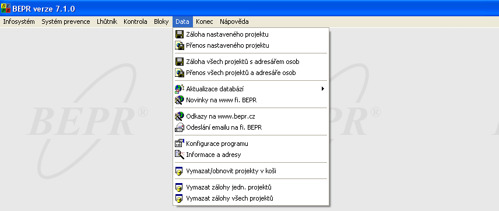
Task: Choose Záloha nastaveného projektu
Action: click(x=251, y=34)
